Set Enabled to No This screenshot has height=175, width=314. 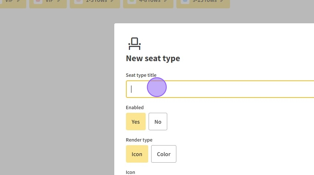click(x=158, y=122)
